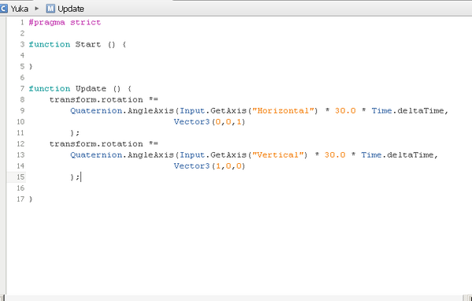Click 'Quaternion' on line 9
This screenshot has width=472, height=301.
click(96, 111)
